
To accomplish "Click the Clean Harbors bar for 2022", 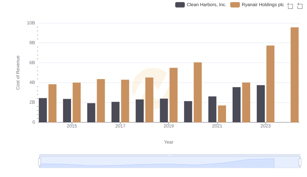I will click(236, 105).
